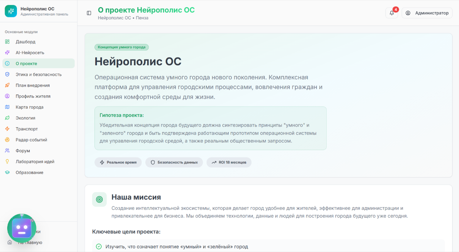Open the Образование section
The width and height of the screenshot is (459, 252).
pos(29,173)
